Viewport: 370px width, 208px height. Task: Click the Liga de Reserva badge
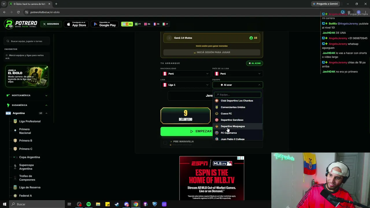pyautogui.click(x=15, y=187)
